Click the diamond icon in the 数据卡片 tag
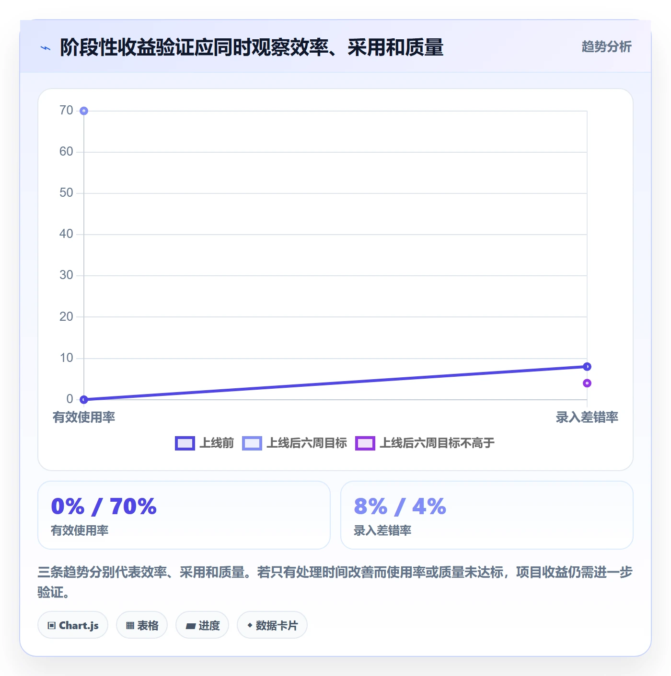The width and height of the screenshot is (671, 676). point(250,625)
